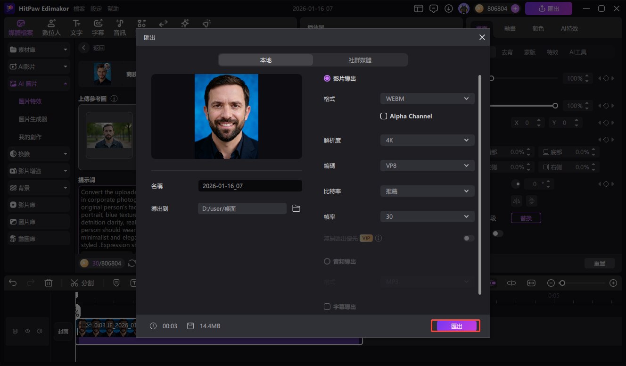Click the folder icon beside the export path
This screenshot has width=626, height=366.
pos(296,208)
